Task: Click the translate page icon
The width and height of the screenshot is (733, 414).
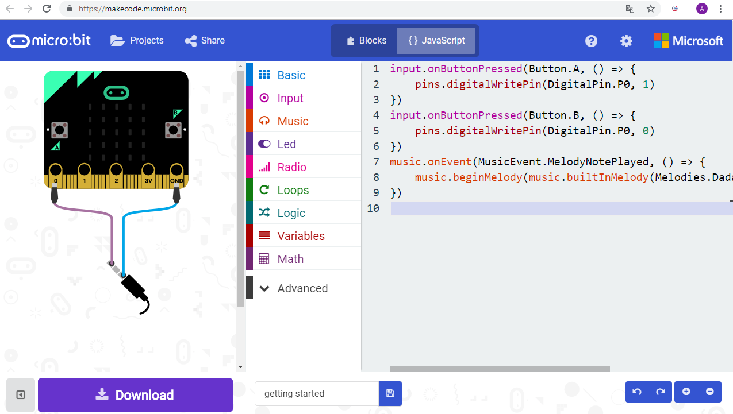Action: pyautogui.click(x=630, y=9)
